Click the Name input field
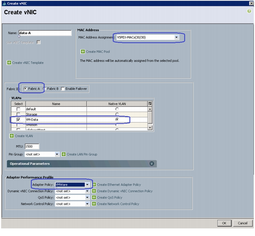Screen dimensions: 255x236 pyautogui.click(x=45, y=33)
